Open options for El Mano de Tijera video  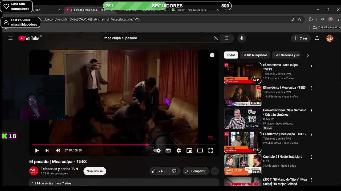point(311,180)
